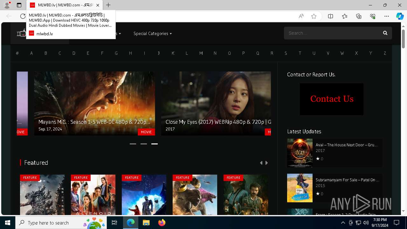Toggle split screen view
This screenshot has height=229, width=407.
click(x=330, y=16)
